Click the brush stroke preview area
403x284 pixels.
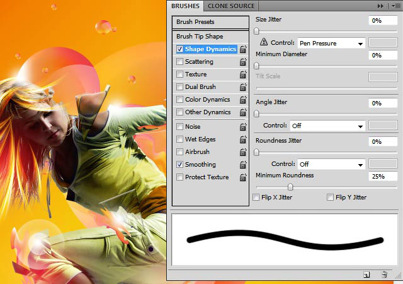tap(285, 240)
